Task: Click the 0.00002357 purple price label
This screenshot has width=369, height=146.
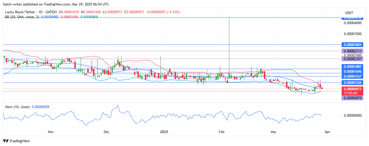Action: [352, 59]
